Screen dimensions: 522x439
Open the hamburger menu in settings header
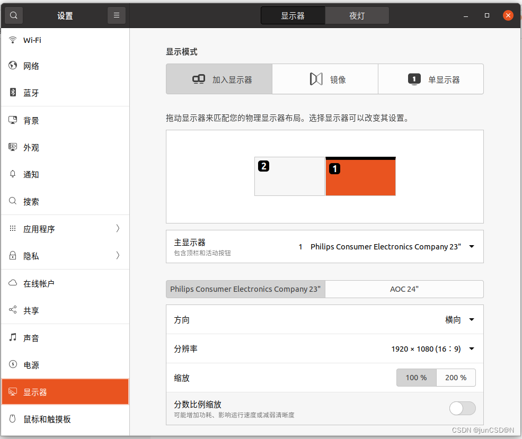pyautogui.click(x=117, y=15)
